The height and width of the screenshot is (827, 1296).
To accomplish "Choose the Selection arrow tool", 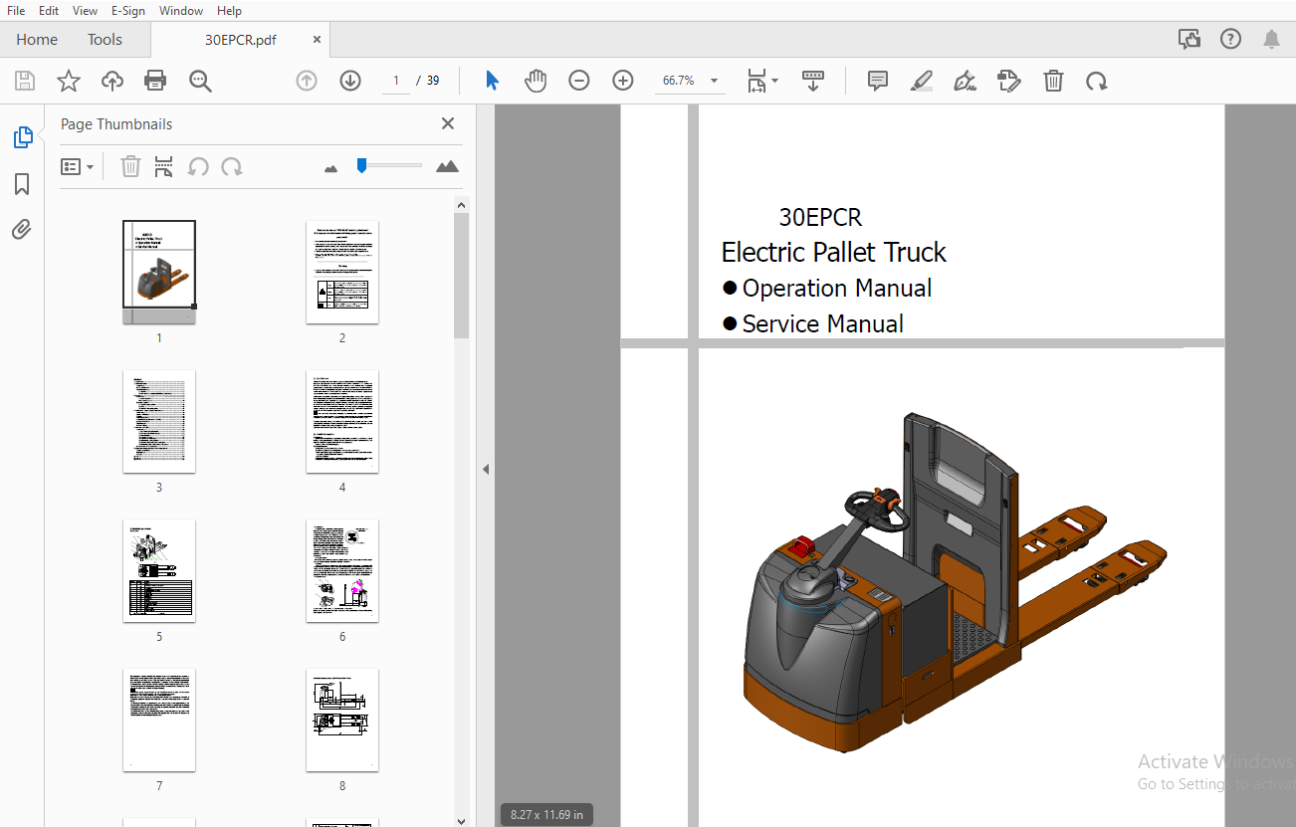I will [492, 81].
